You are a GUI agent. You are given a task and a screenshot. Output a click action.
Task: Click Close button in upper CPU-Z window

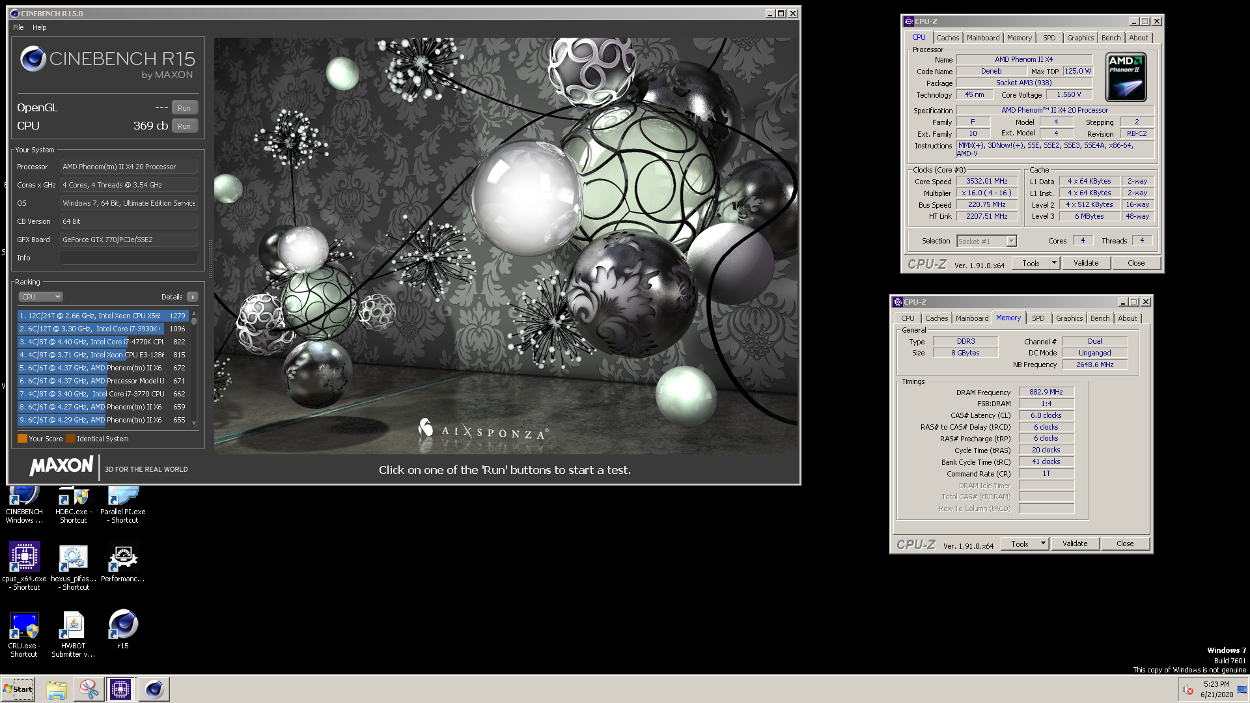[1136, 263]
